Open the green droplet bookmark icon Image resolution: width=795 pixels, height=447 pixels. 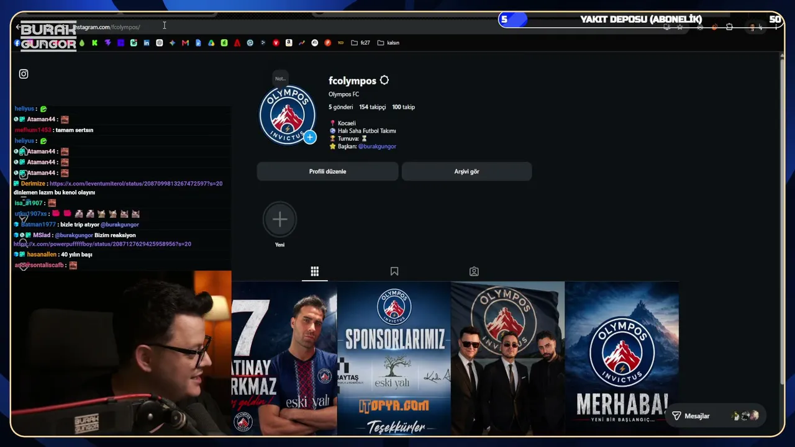point(81,43)
